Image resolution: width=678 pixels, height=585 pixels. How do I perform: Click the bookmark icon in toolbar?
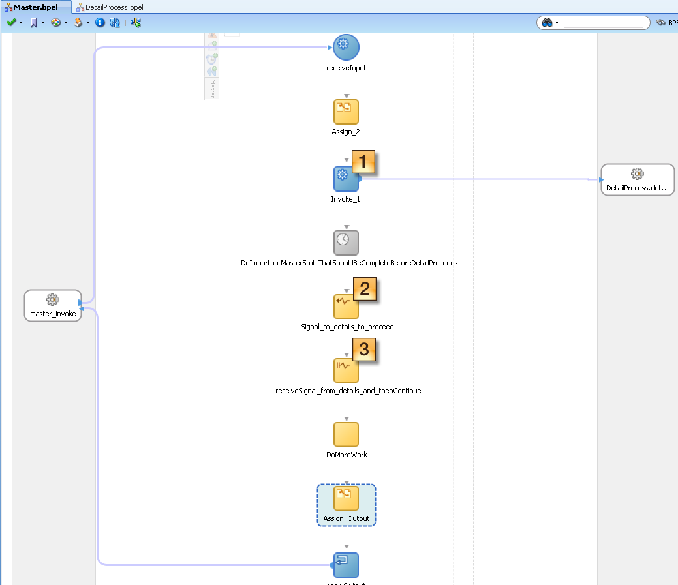(x=34, y=22)
